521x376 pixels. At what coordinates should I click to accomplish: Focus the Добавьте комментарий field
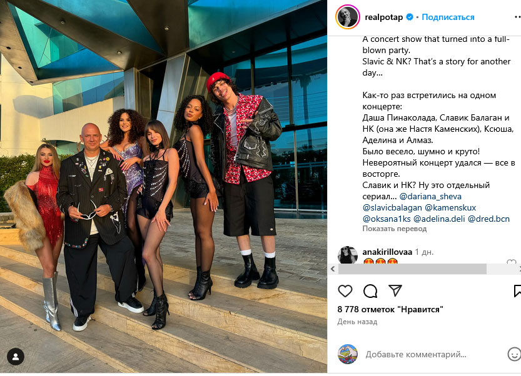pyautogui.click(x=416, y=354)
